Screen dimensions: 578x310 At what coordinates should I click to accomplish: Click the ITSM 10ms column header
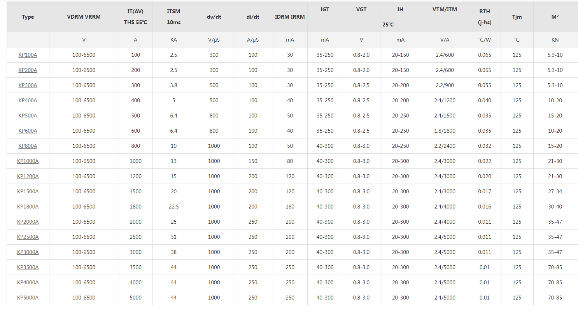(x=173, y=17)
